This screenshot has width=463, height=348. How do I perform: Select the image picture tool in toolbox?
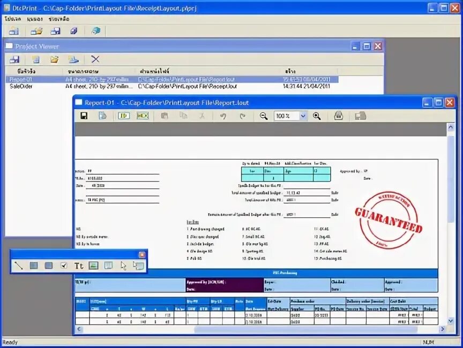tap(93, 266)
